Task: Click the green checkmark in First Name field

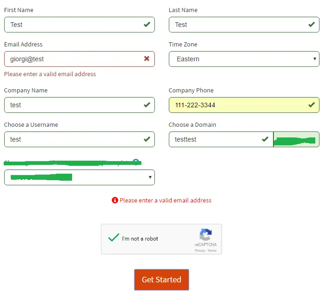Action: coord(147,24)
